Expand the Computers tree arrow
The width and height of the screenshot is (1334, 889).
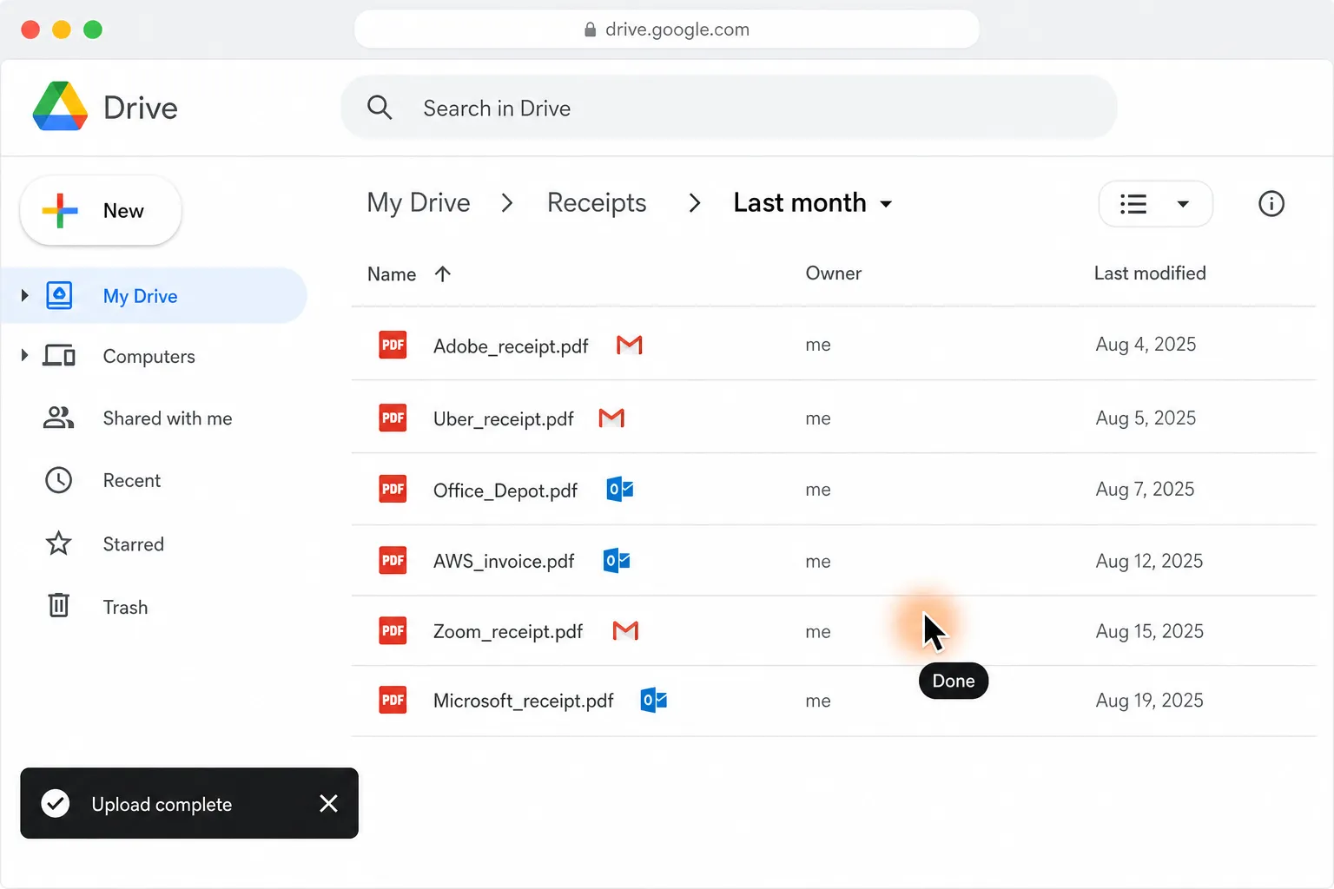[24, 356]
